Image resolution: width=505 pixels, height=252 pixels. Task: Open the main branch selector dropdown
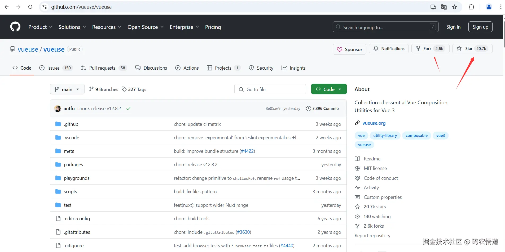click(x=67, y=89)
